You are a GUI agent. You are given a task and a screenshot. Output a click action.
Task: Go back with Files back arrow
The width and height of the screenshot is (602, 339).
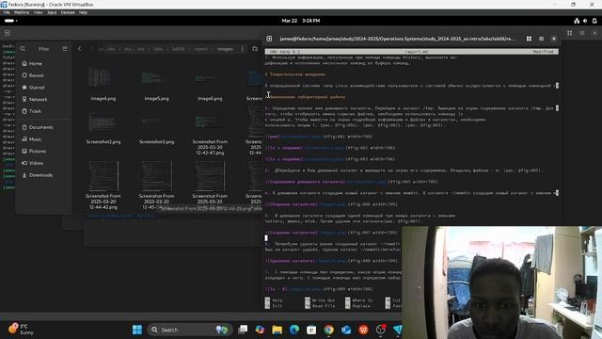79,49
